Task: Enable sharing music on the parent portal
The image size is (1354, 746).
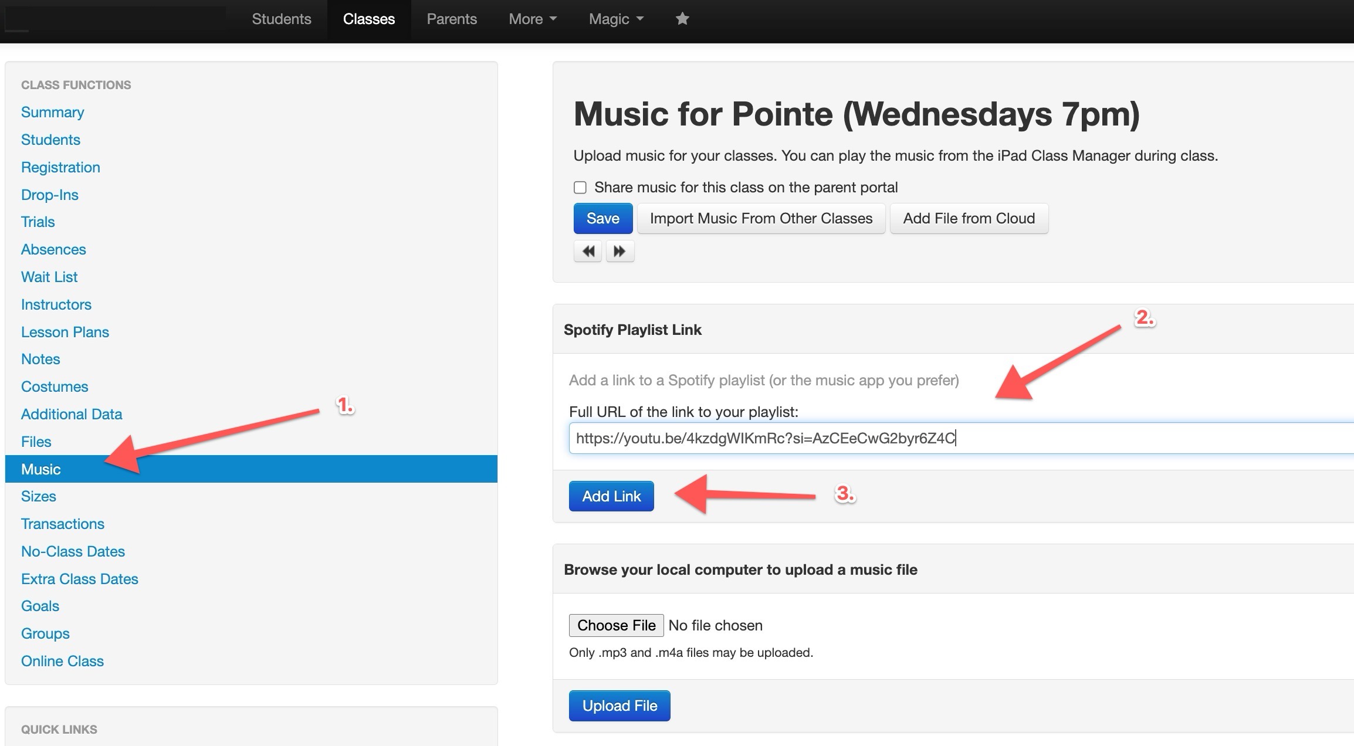Action: point(580,188)
